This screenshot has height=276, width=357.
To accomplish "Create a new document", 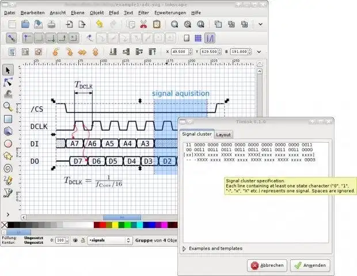I will pyautogui.click(x=12, y=24).
